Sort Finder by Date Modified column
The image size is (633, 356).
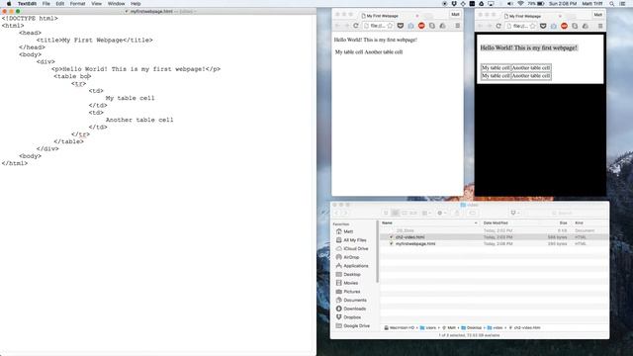pos(496,222)
